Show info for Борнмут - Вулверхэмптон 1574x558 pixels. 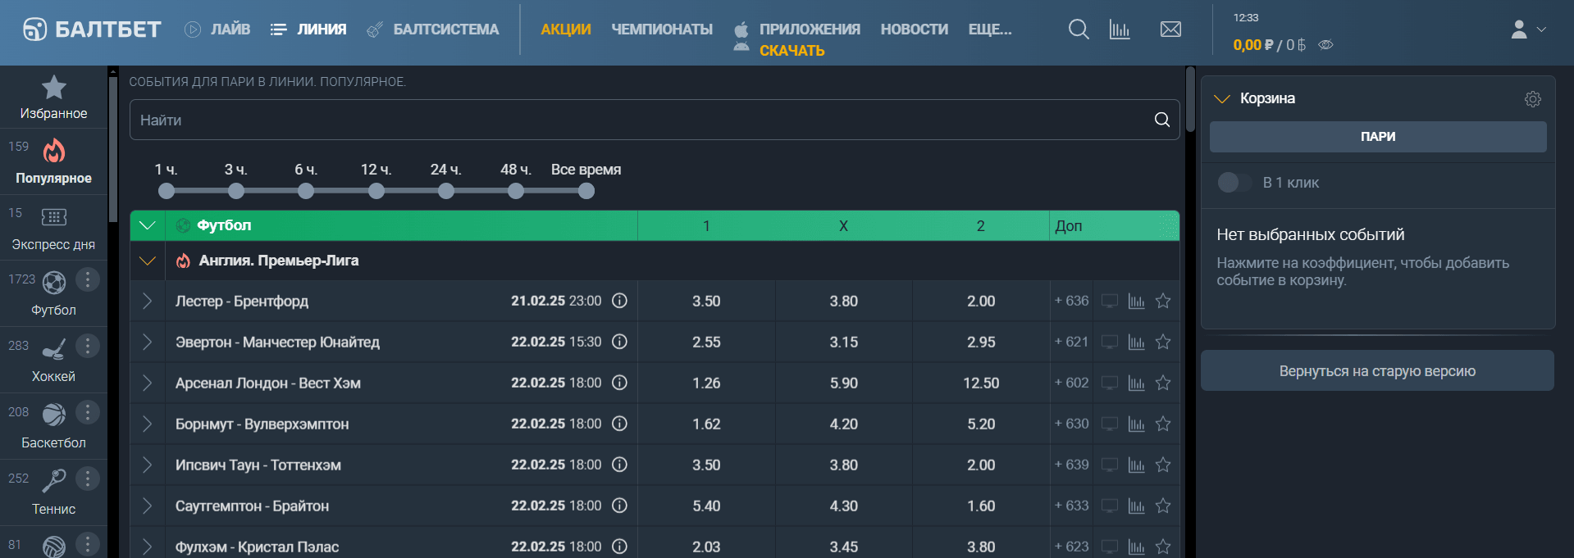point(620,424)
